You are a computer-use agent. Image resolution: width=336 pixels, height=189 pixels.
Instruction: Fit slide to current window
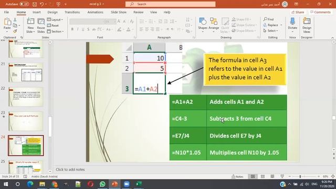point(333,176)
